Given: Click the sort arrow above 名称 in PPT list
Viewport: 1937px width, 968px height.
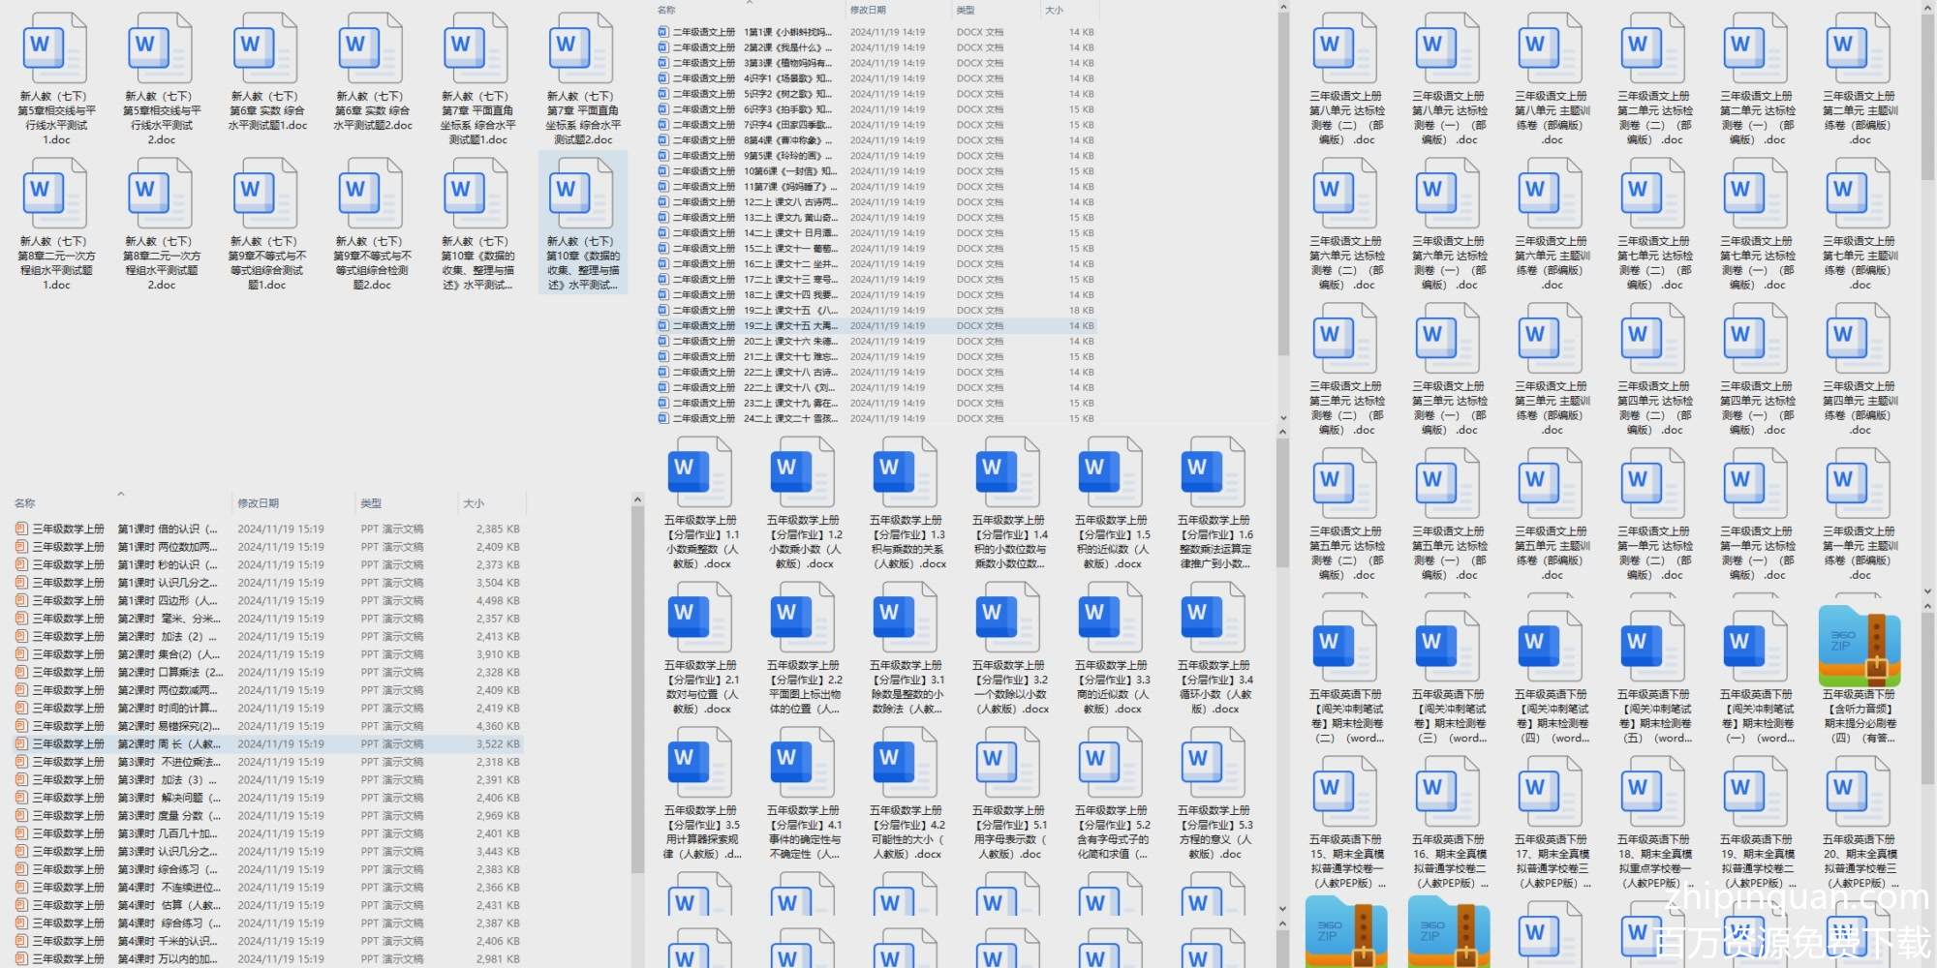Looking at the screenshot, I should [121, 495].
